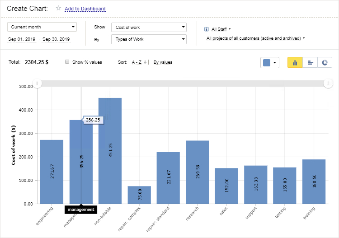Click the repair: standard axis label
Image resolution: width=339 pixels, height=238 pixels.
158,219
